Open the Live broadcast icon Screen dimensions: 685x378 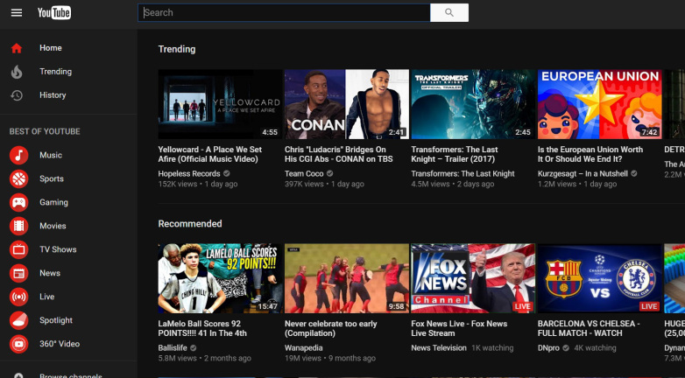(x=18, y=297)
